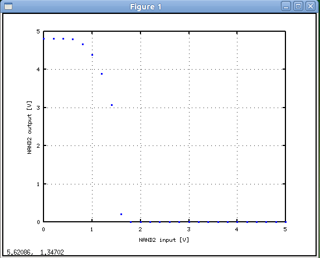Minimize the Figure 1 window

click(x=286, y=6)
